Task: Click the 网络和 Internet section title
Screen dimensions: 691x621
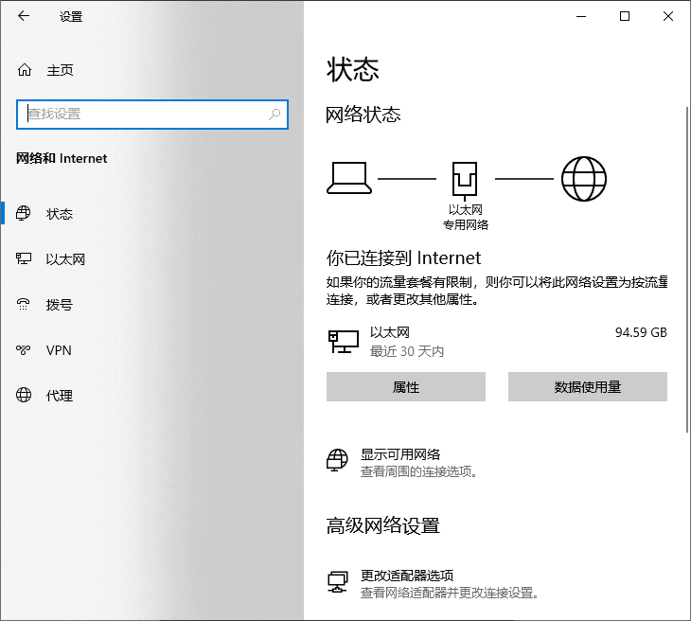Action: pos(62,158)
